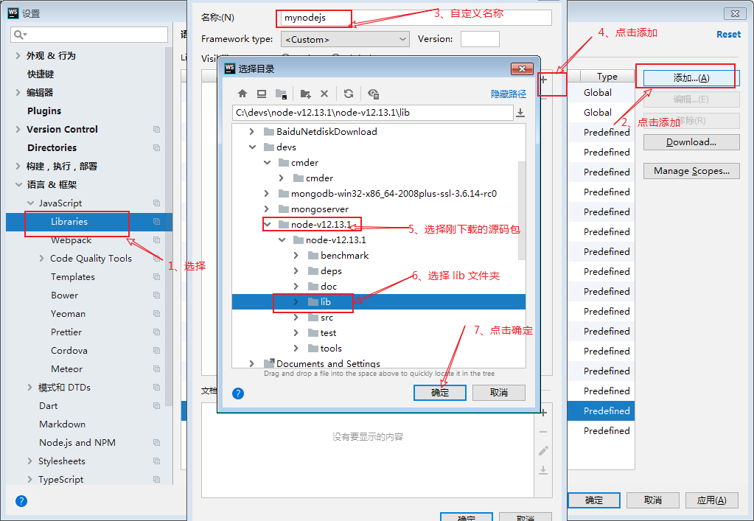Open path history arrow beside path field
The height and width of the screenshot is (521, 754).
[520, 113]
